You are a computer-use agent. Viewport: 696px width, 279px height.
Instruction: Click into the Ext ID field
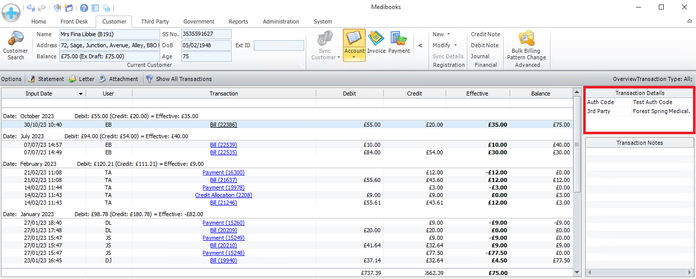[x=279, y=45]
